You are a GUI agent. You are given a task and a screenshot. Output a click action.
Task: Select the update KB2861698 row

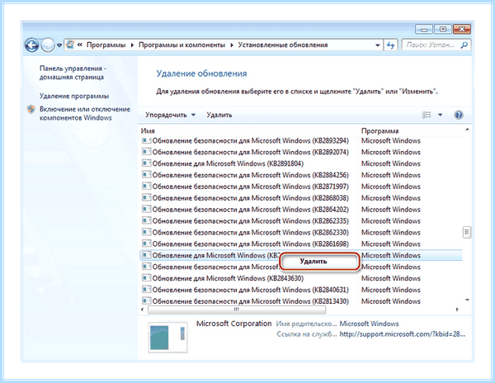[300, 244]
